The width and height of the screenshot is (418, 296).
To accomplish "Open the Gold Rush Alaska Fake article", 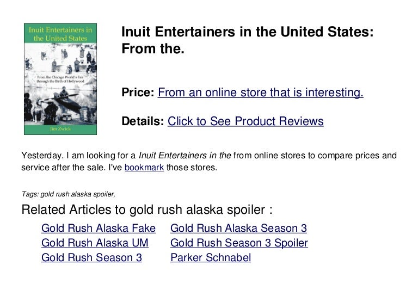I will click(99, 228).
